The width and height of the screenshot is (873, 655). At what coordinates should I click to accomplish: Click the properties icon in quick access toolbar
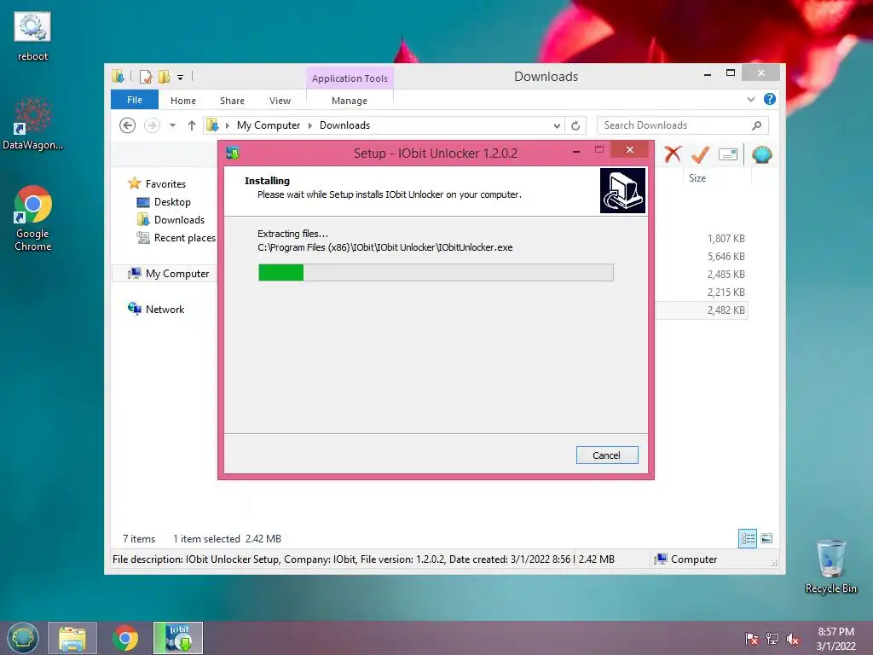[x=146, y=76]
